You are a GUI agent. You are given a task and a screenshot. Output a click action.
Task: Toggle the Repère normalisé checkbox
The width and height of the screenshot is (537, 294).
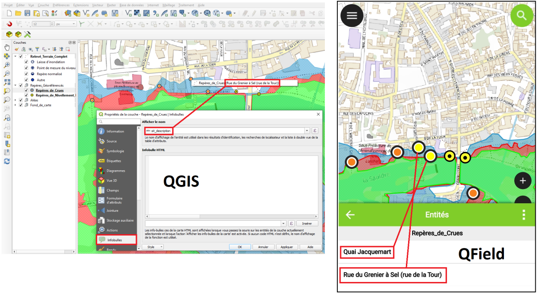[26, 74]
